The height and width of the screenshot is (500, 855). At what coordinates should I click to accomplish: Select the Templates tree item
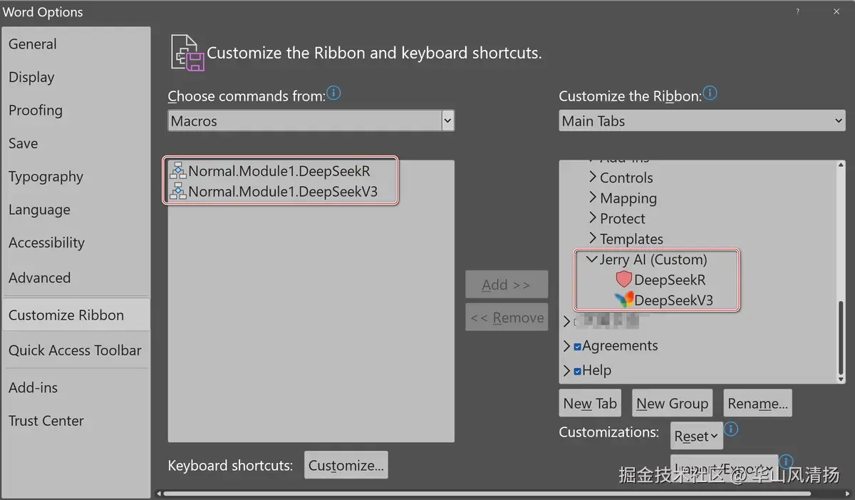(631, 239)
